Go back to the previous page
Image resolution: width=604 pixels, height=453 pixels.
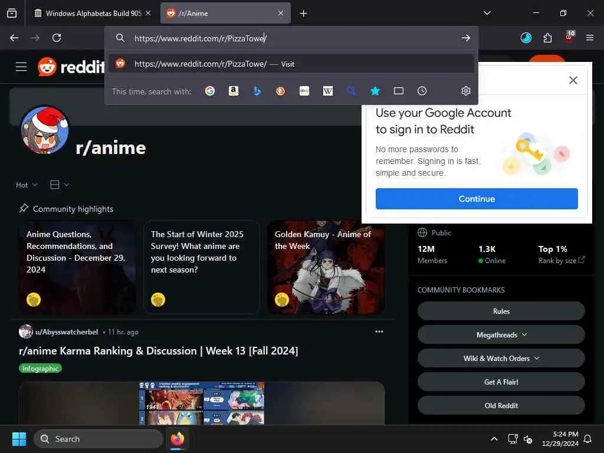(14, 38)
